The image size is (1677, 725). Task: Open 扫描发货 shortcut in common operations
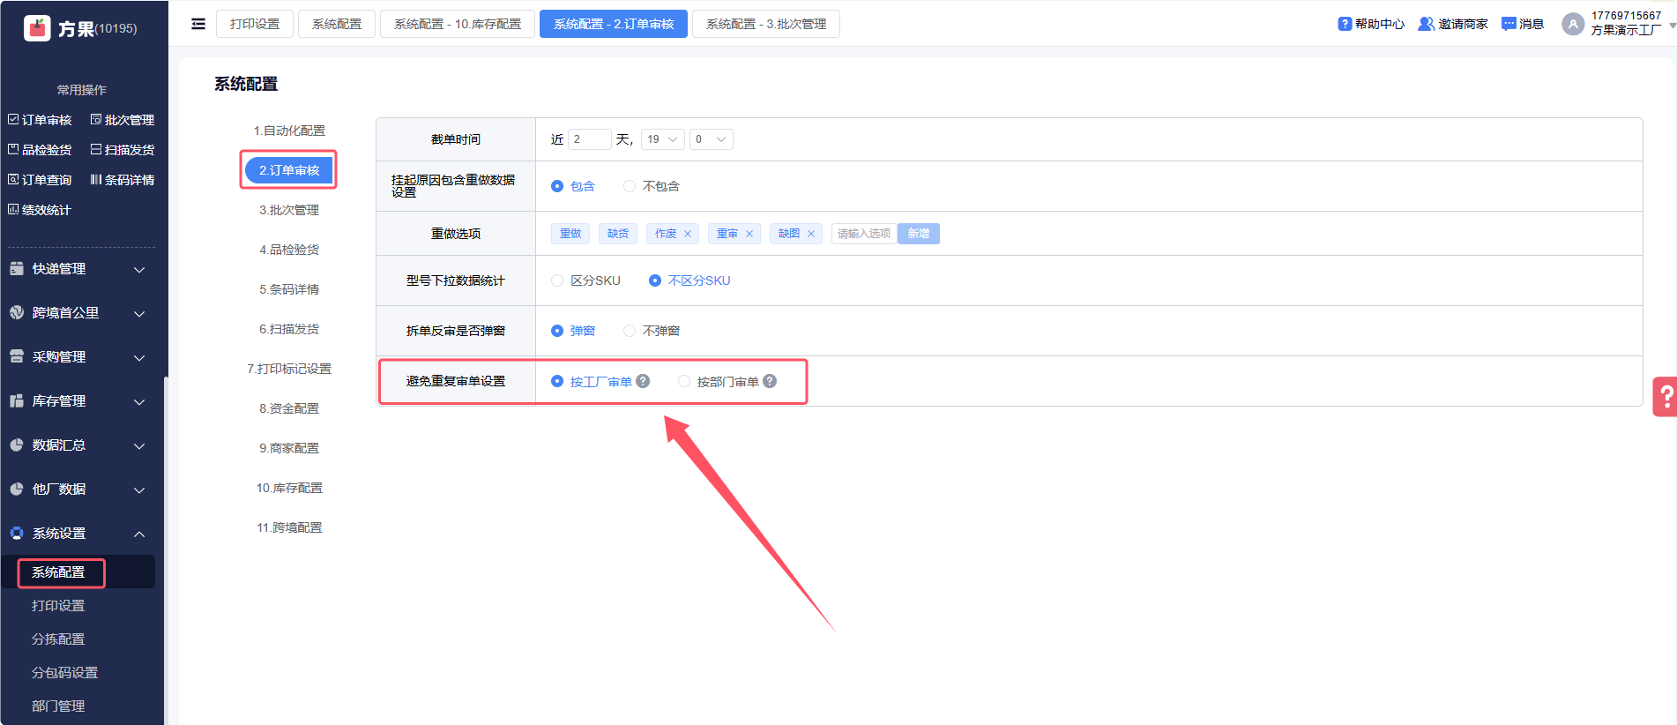tap(123, 150)
